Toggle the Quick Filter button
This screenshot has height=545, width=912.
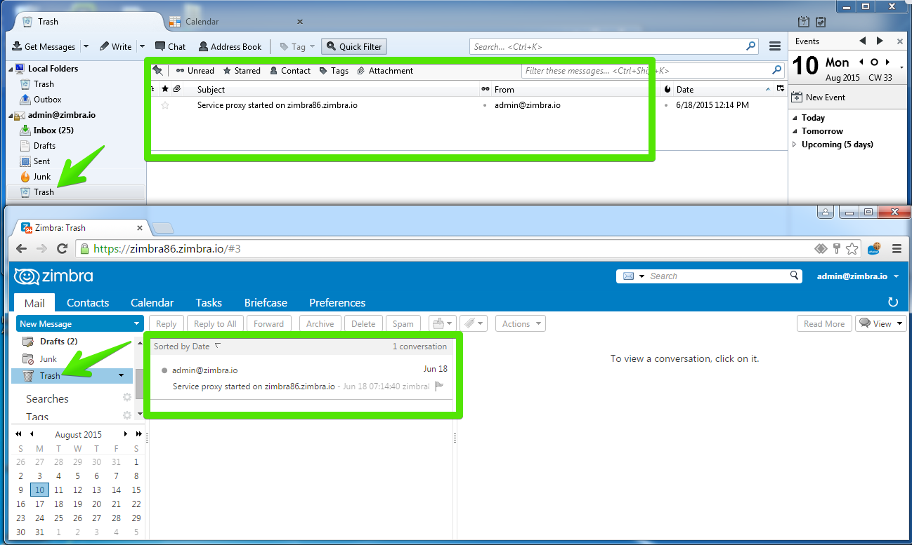[x=354, y=47]
